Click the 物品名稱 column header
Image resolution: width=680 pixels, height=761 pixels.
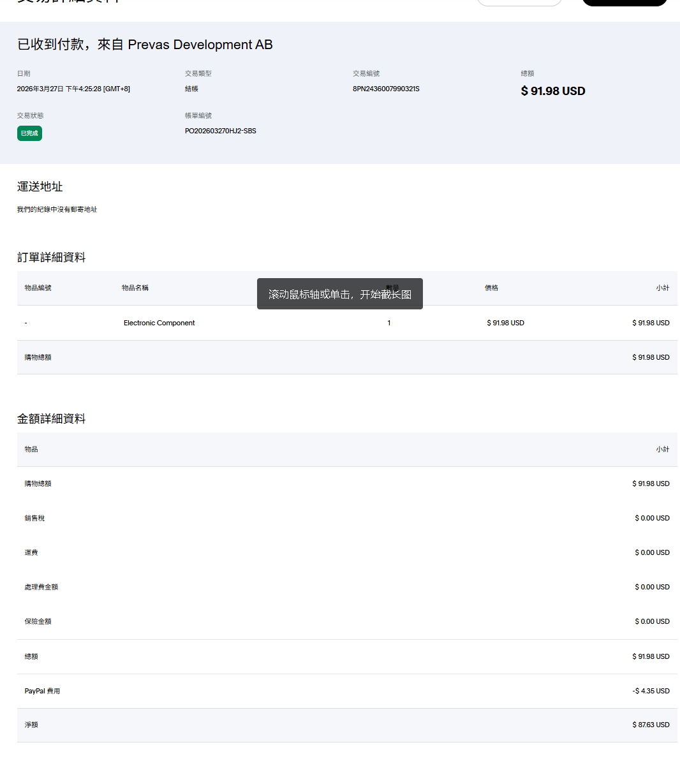(x=135, y=288)
